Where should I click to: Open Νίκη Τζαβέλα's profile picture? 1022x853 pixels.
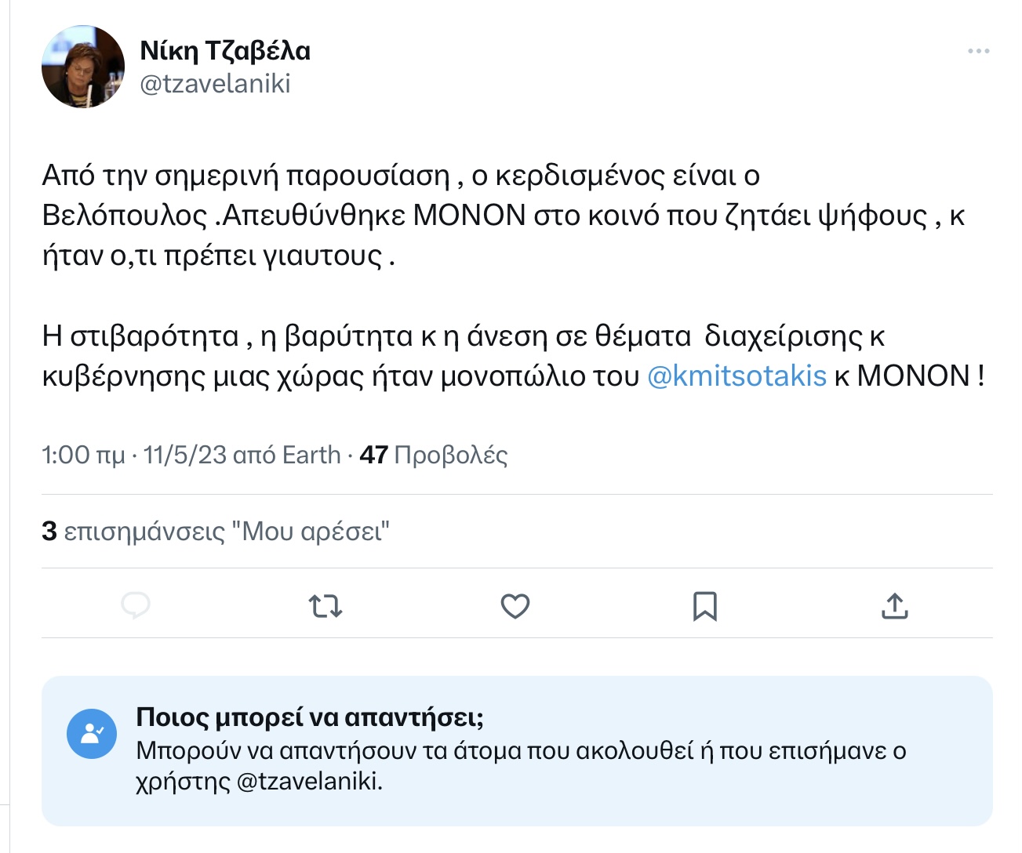tap(83, 67)
